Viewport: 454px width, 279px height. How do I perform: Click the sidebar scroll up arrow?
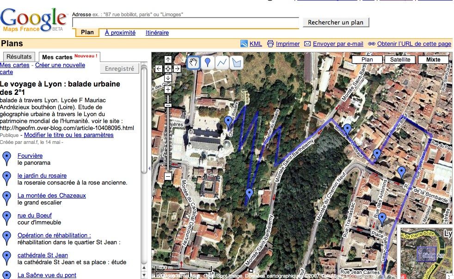[x=144, y=267]
